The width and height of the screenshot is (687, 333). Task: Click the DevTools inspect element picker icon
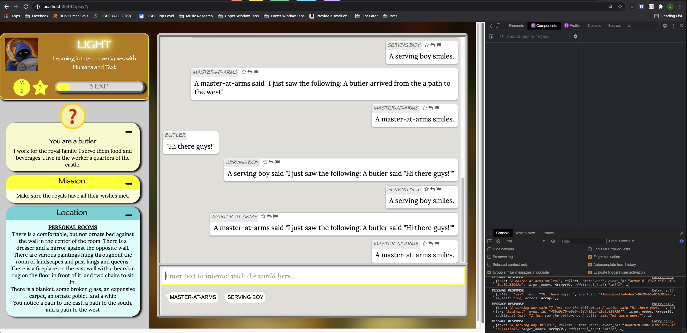[x=490, y=26]
